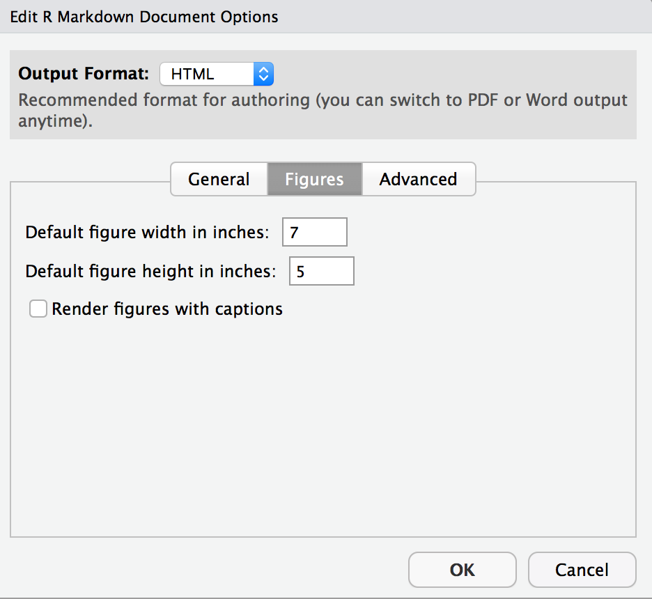Click the 'Render figures with captions' label text
Image resolution: width=652 pixels, height=599 pixels.
[x=167, y=309]
